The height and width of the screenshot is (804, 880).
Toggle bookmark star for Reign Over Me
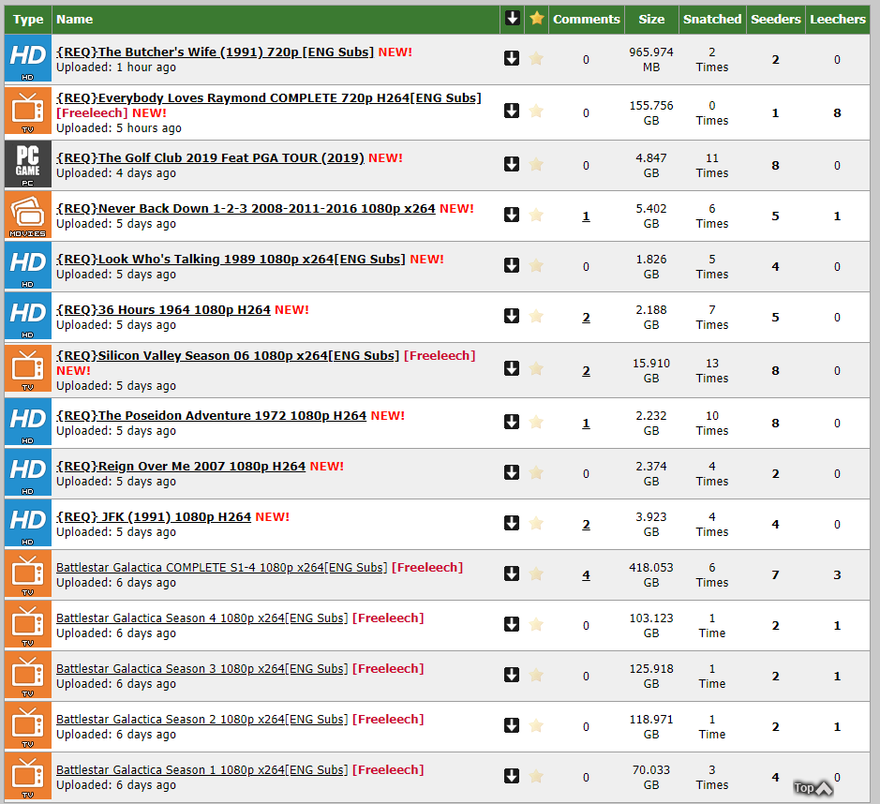click(x=536, y=473)
